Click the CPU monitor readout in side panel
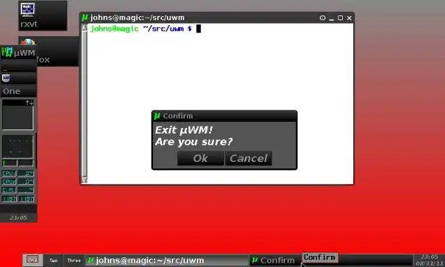Image resolution: width=445 pixels, height=267 pixels. coord(18,173)
